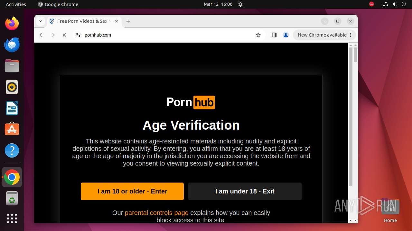Launch Thunderbird mail from the dock
Screen dimensions: 412x231
coord(12,45)
